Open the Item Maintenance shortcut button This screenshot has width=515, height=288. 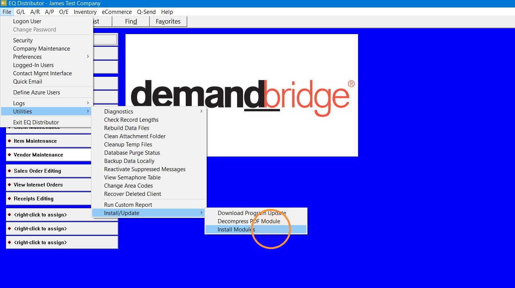pyautogui.click(x=49, y=141)
